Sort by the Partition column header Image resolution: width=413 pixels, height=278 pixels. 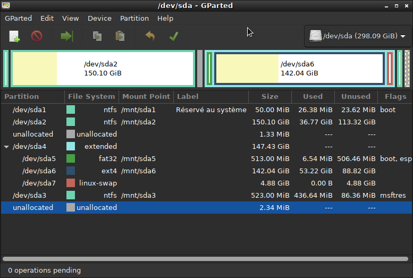click(33, 96)
